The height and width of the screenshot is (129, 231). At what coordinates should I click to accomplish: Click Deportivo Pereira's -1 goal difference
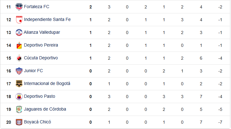point(220,45)
